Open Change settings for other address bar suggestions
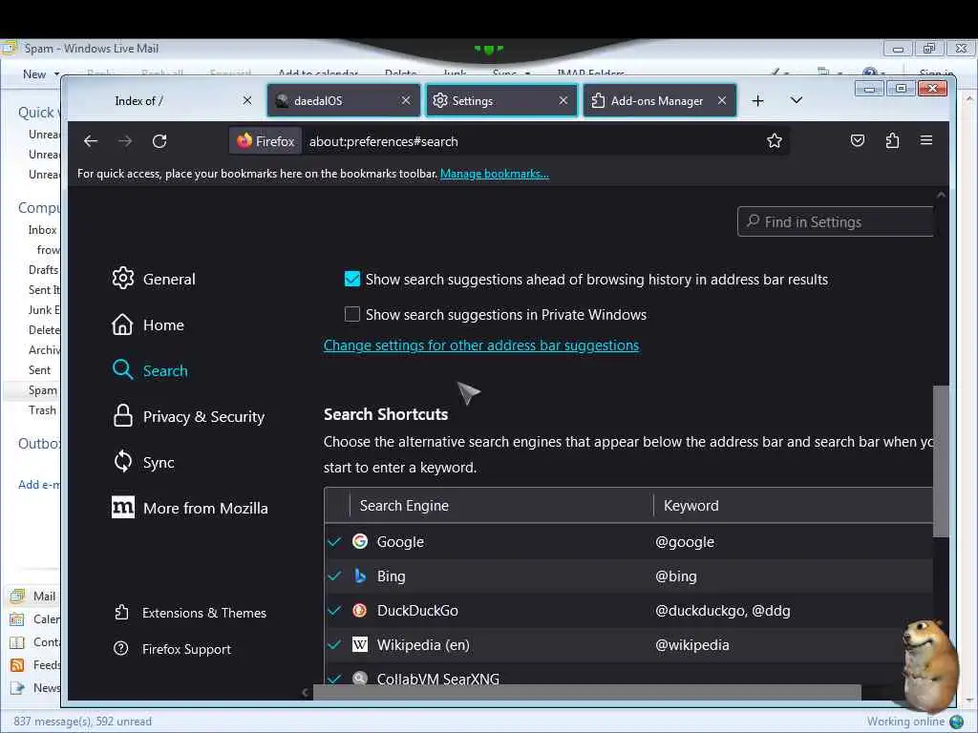Viewport: 978px width, 733px height. (481, 346)
